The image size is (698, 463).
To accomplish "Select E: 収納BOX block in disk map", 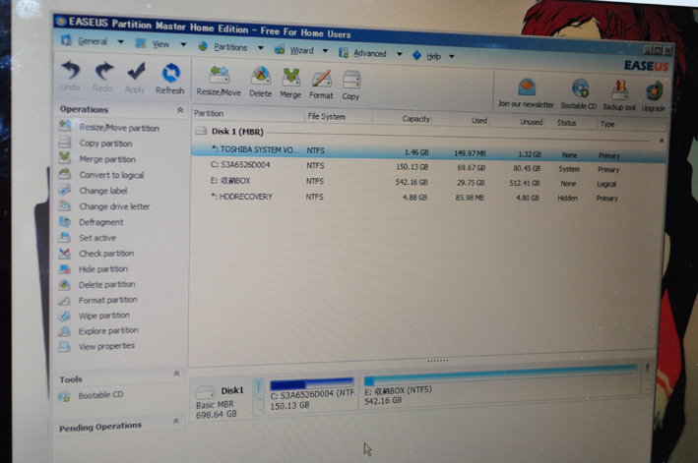I will 500,385.
